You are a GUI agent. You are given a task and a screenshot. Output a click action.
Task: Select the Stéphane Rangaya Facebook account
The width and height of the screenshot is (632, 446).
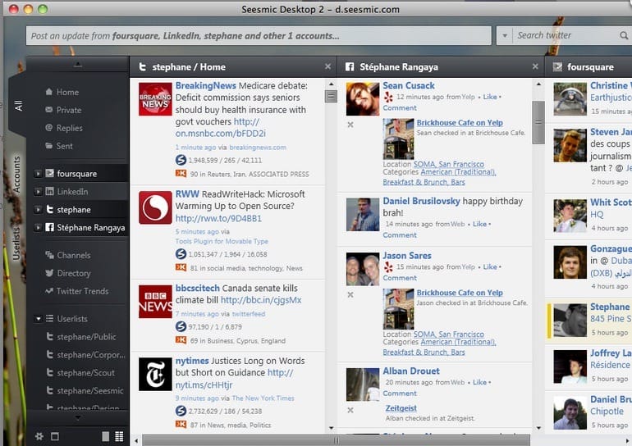click(90, 228)
